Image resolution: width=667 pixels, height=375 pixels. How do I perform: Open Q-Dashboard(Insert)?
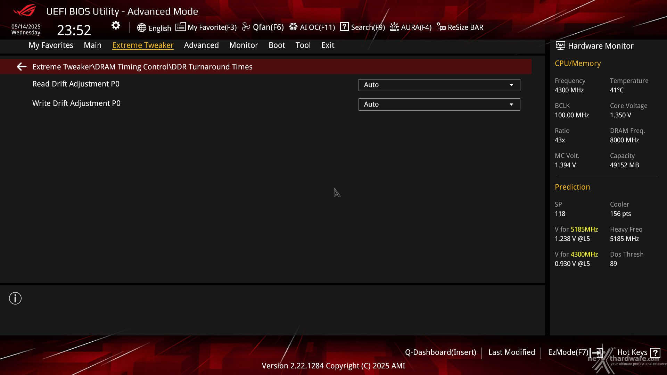pyautogui.click(x=440, y=352)
